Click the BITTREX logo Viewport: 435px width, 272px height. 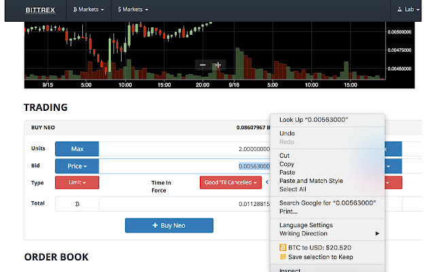click(x=40, y=10)
